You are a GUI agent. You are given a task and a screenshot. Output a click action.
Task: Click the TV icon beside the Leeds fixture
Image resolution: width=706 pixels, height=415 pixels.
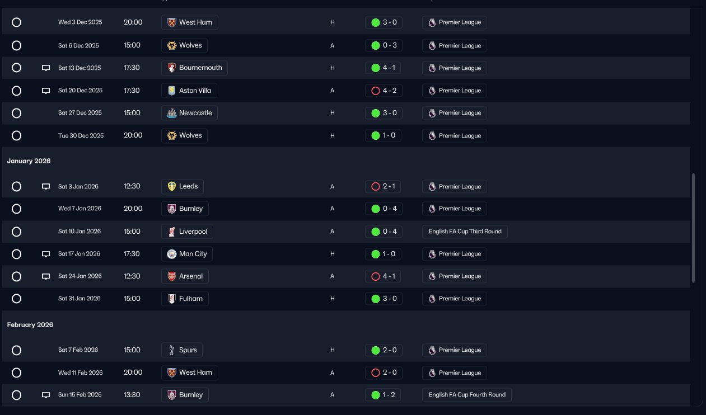click(x=46, y=187)
